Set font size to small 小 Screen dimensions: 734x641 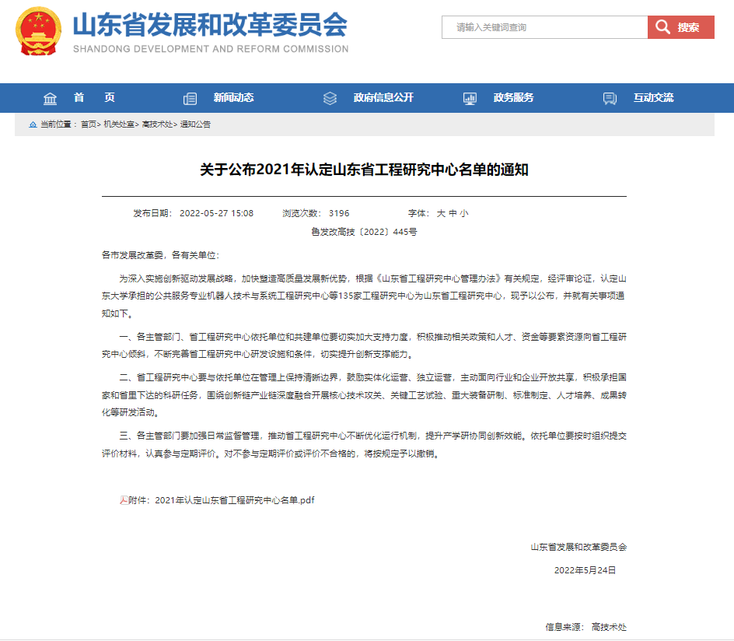[464, 213]
